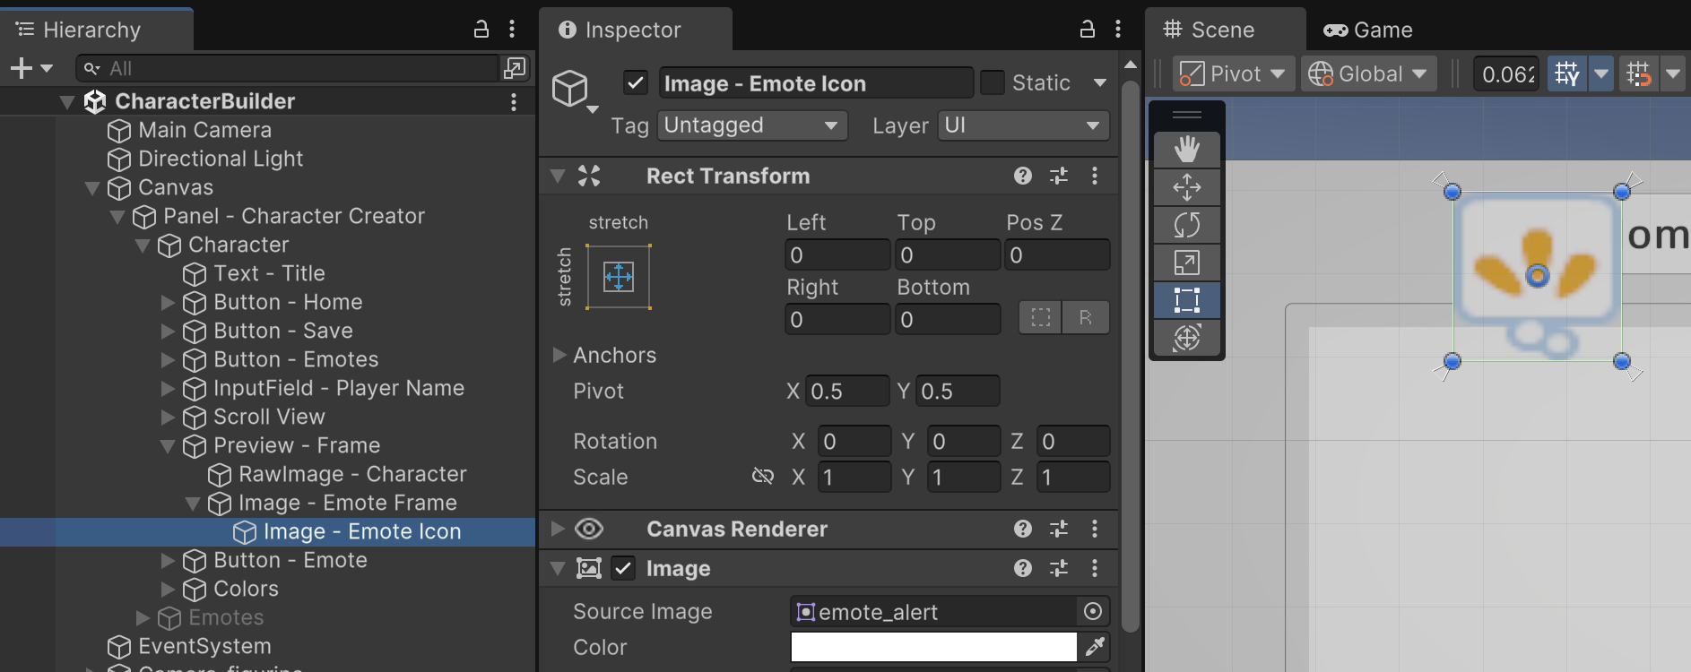1691x672 pixels.
Task: Click the white Color swatch
Action: click(932, 647)
